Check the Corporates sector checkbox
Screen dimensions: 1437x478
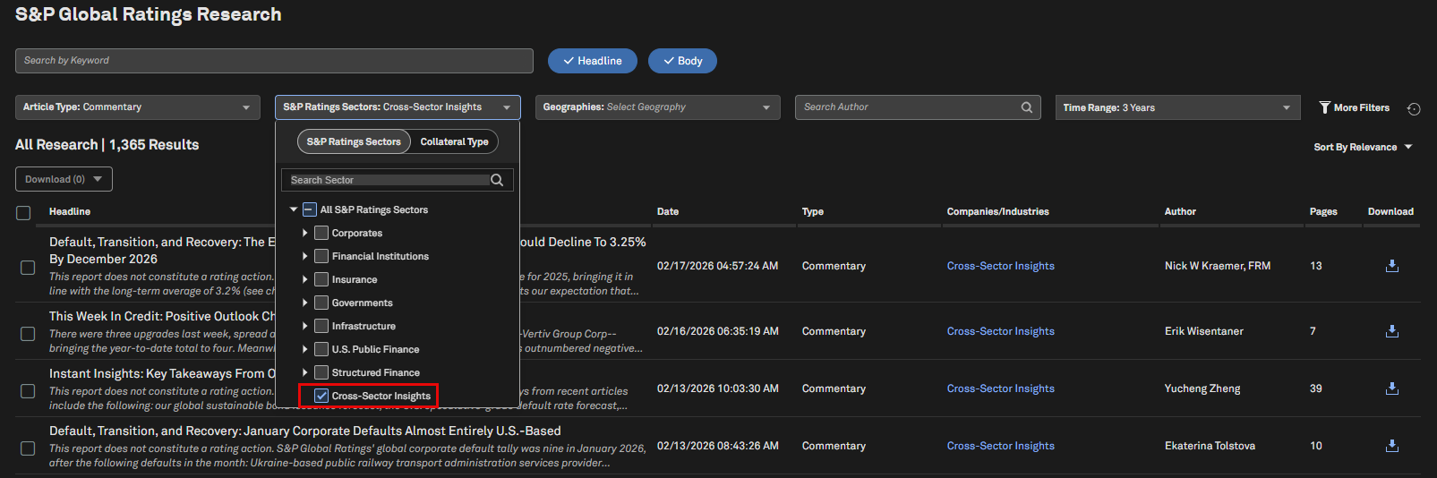click(x=321, y=233)
